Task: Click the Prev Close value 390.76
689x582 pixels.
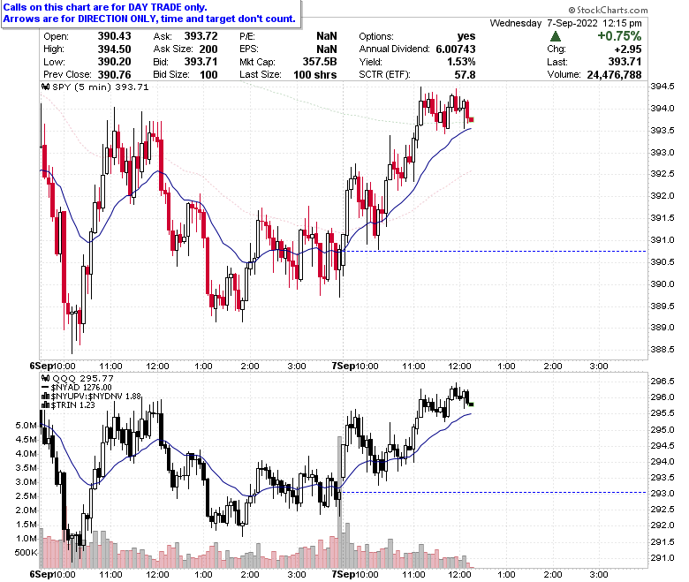Action: (x=114, y=75)
